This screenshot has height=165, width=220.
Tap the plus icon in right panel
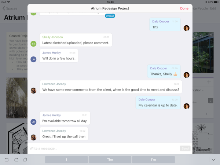[x=209, y=82]
